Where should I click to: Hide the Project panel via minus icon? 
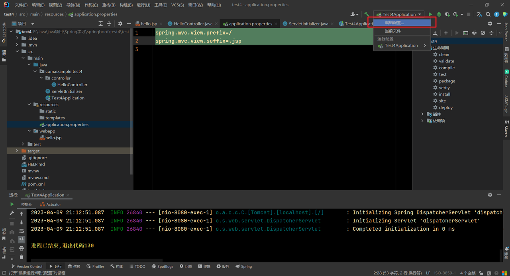[129, 23]
